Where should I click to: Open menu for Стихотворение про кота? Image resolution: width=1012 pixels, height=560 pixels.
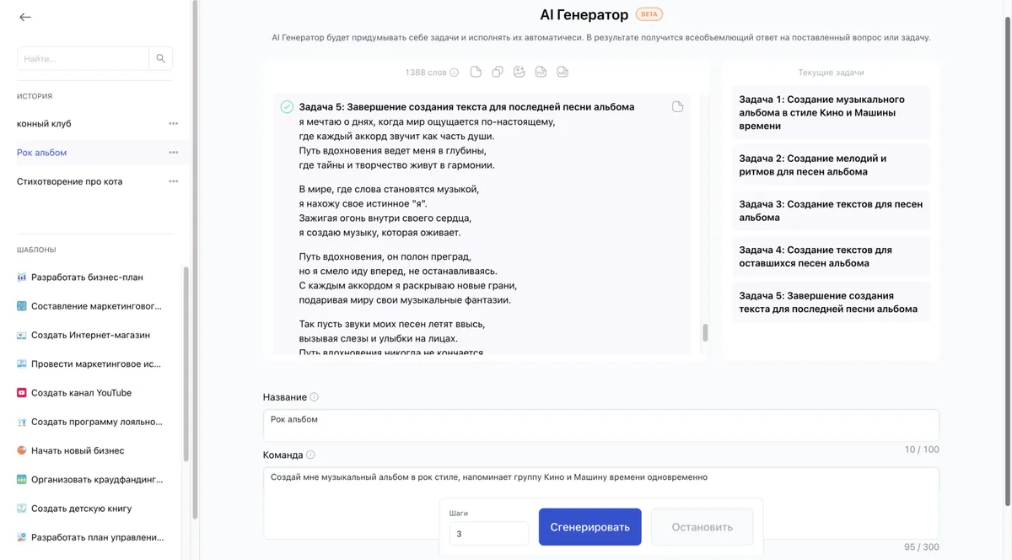point(174,180)
